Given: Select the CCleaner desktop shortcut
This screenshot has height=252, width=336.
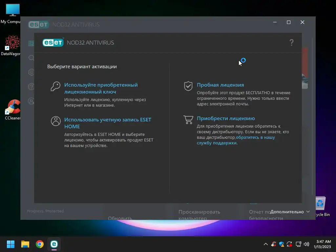Looking at the screenshot, I should pyautogui.click(x=13, y=110).
